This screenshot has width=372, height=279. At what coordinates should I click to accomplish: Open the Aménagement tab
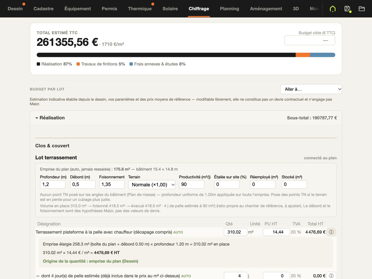[266, 9]
